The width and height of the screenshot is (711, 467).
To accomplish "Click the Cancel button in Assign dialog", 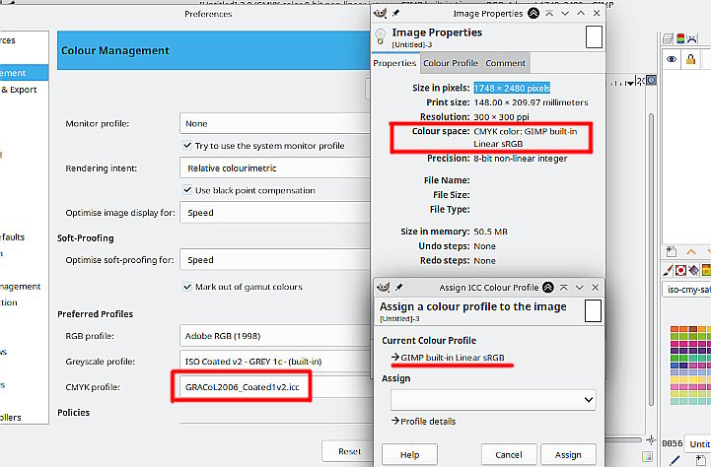I will [x=509, y=454].
